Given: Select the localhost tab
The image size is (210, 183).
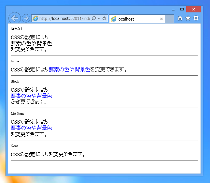Looking at the screenshot, I should pyautogui.click(x=137, y=19).
